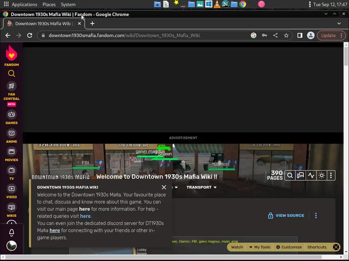Open the user avatar menu in the sidebar
This screenshot has height=261, width=349.
tap(12, 246)
